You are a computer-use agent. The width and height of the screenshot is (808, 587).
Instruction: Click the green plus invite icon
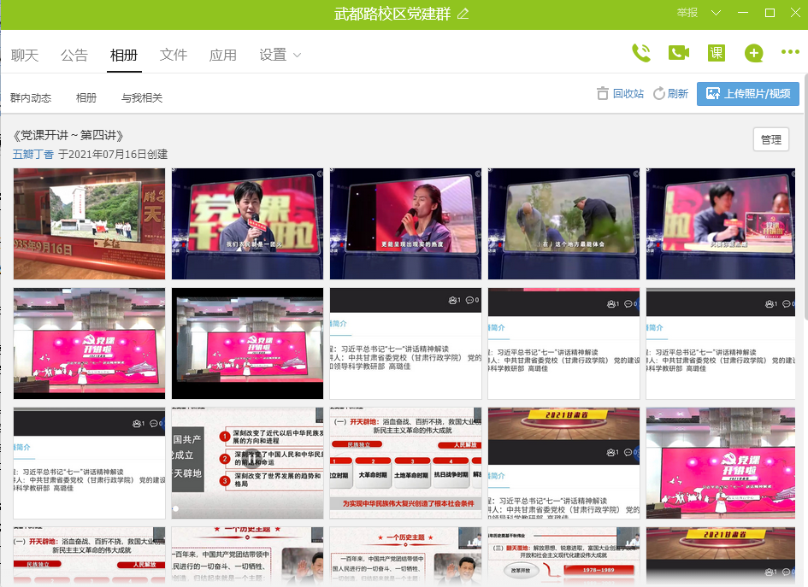point(753,54)
